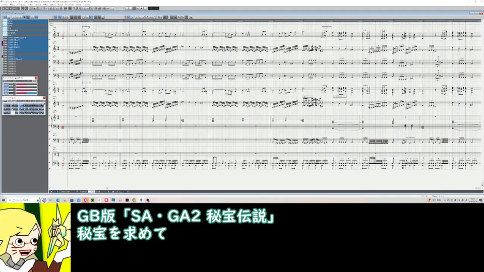This screenshot has height=272, width=484.
Task: Pick the highlighted note button in the note palette
Action: click(21, 105)
